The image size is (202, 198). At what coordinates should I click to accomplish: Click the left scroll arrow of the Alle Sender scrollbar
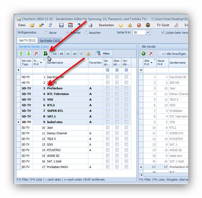point(141,175)
